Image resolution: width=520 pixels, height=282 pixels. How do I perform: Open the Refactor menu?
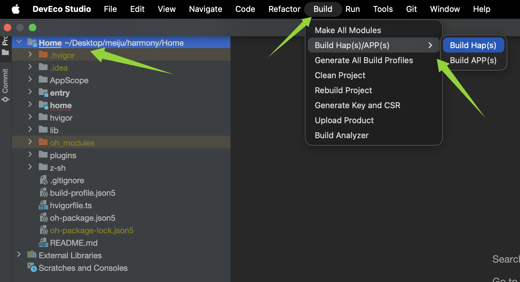point(284,9)
